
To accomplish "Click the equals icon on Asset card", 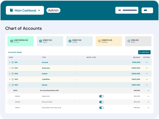I will coord(129,41).
